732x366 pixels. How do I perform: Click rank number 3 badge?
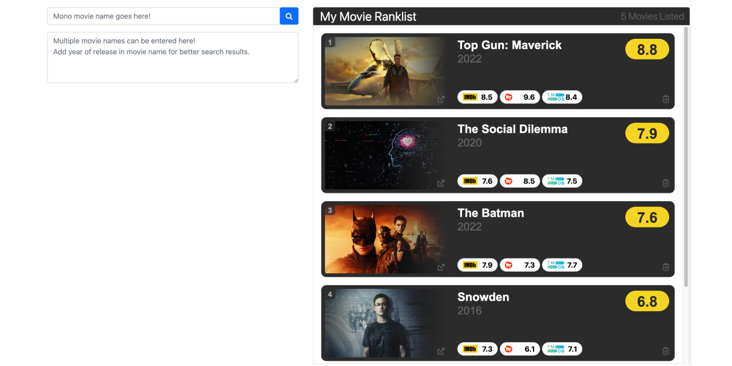[330, 210]
